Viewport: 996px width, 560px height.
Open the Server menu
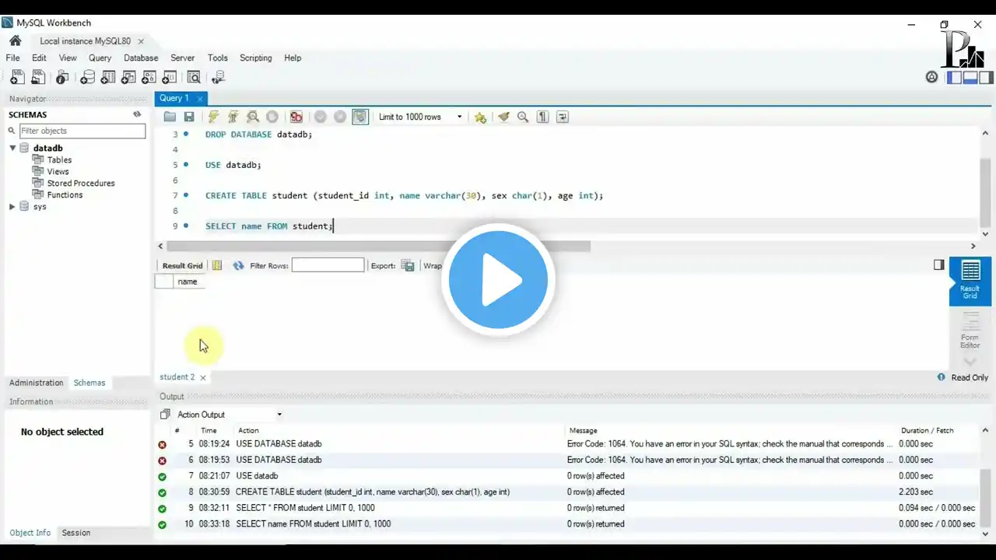(x=183, y=58)
